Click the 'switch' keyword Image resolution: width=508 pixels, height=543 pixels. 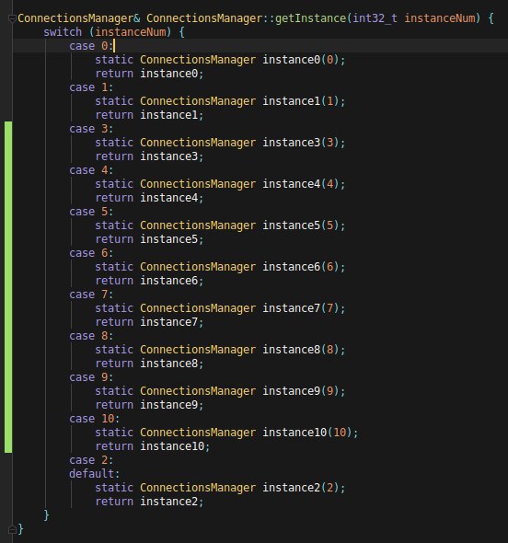(63, 32)
